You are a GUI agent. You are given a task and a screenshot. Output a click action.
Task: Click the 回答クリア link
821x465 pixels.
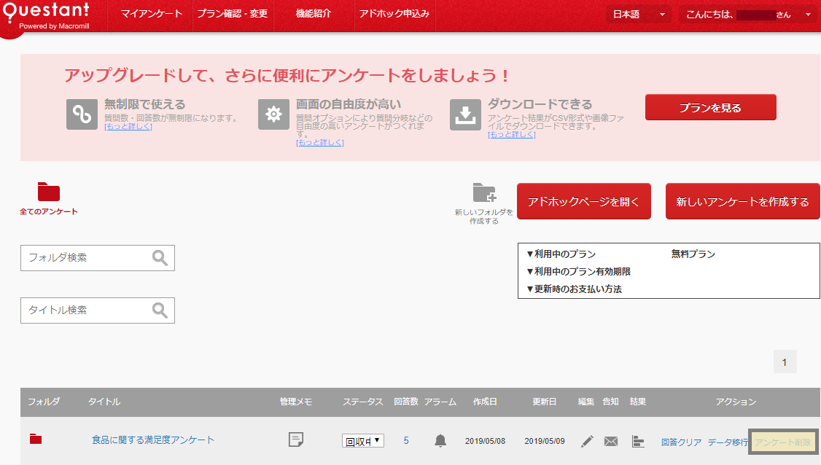pyautogui.click(x=681, y=442)
